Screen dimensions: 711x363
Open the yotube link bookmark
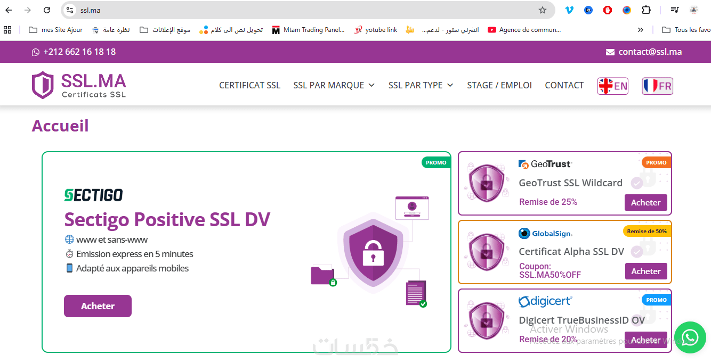point(376,30)
